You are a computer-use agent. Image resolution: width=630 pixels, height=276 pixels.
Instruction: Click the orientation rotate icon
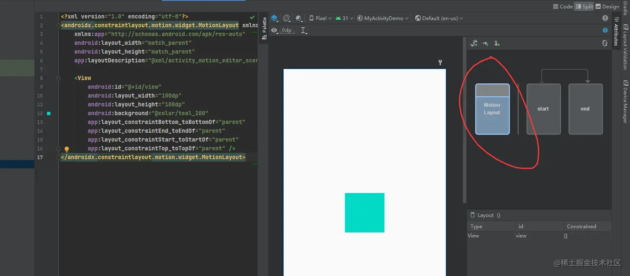tap(287, 18)
